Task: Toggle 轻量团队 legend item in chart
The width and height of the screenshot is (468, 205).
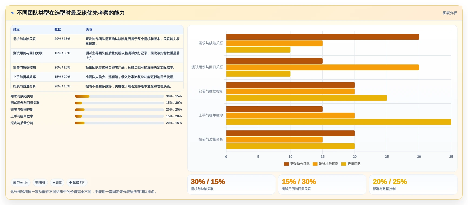Action: 351,164
